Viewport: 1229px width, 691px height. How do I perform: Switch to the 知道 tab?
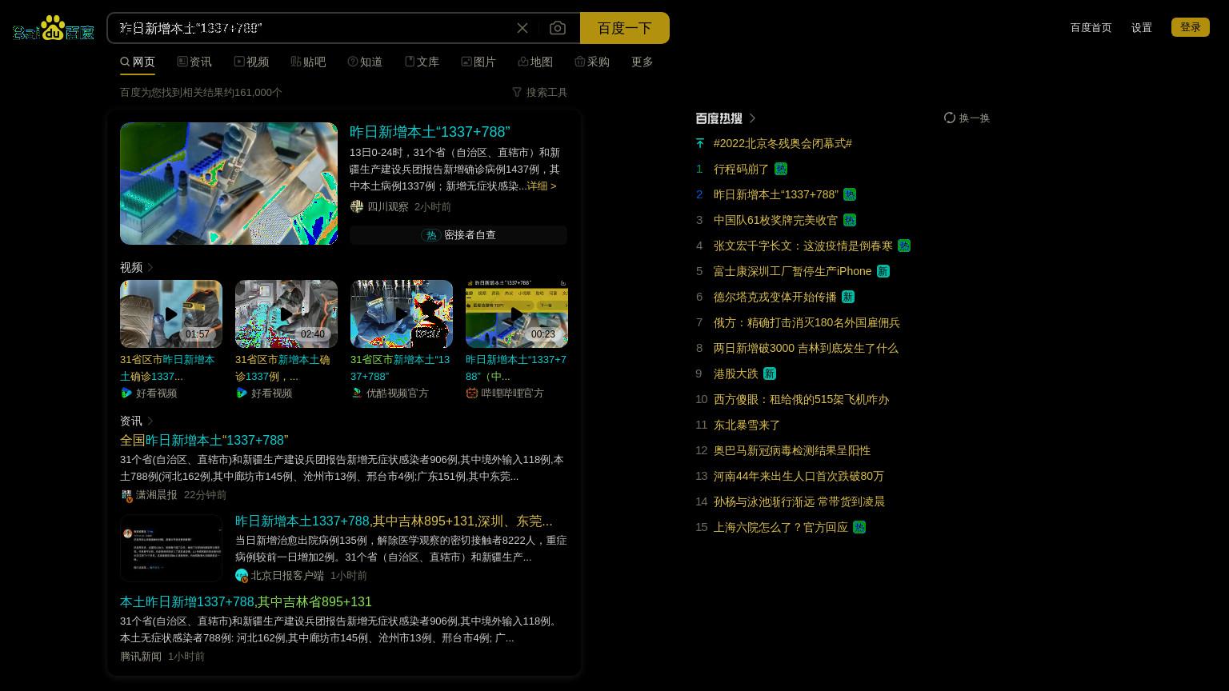(x=365, y=62)
